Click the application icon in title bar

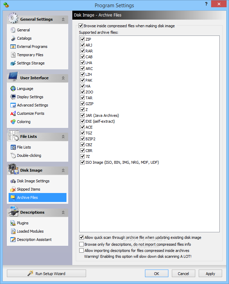coord(6,5)
